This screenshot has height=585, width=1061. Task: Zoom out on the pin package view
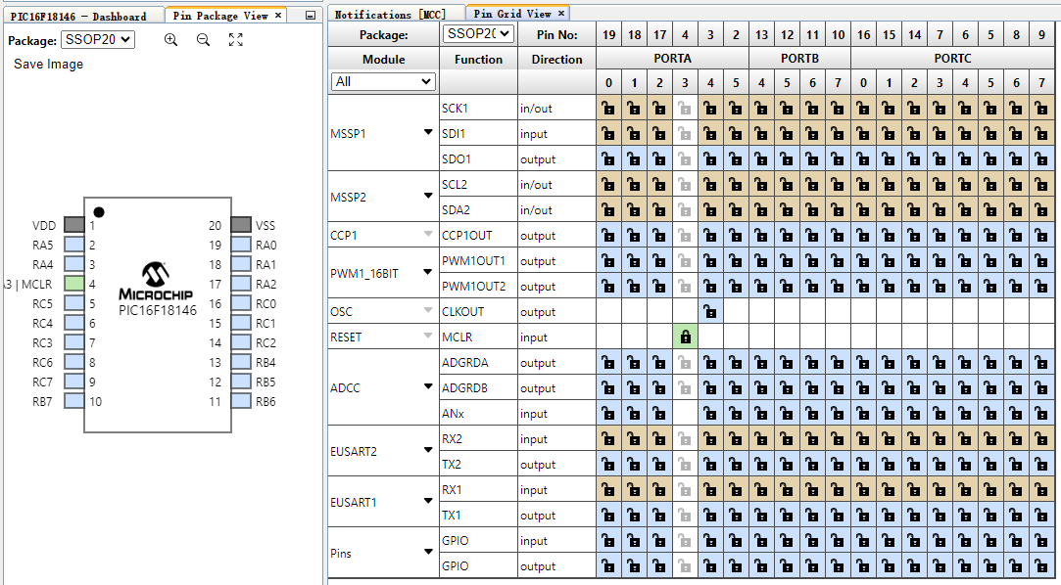[203, 40]
